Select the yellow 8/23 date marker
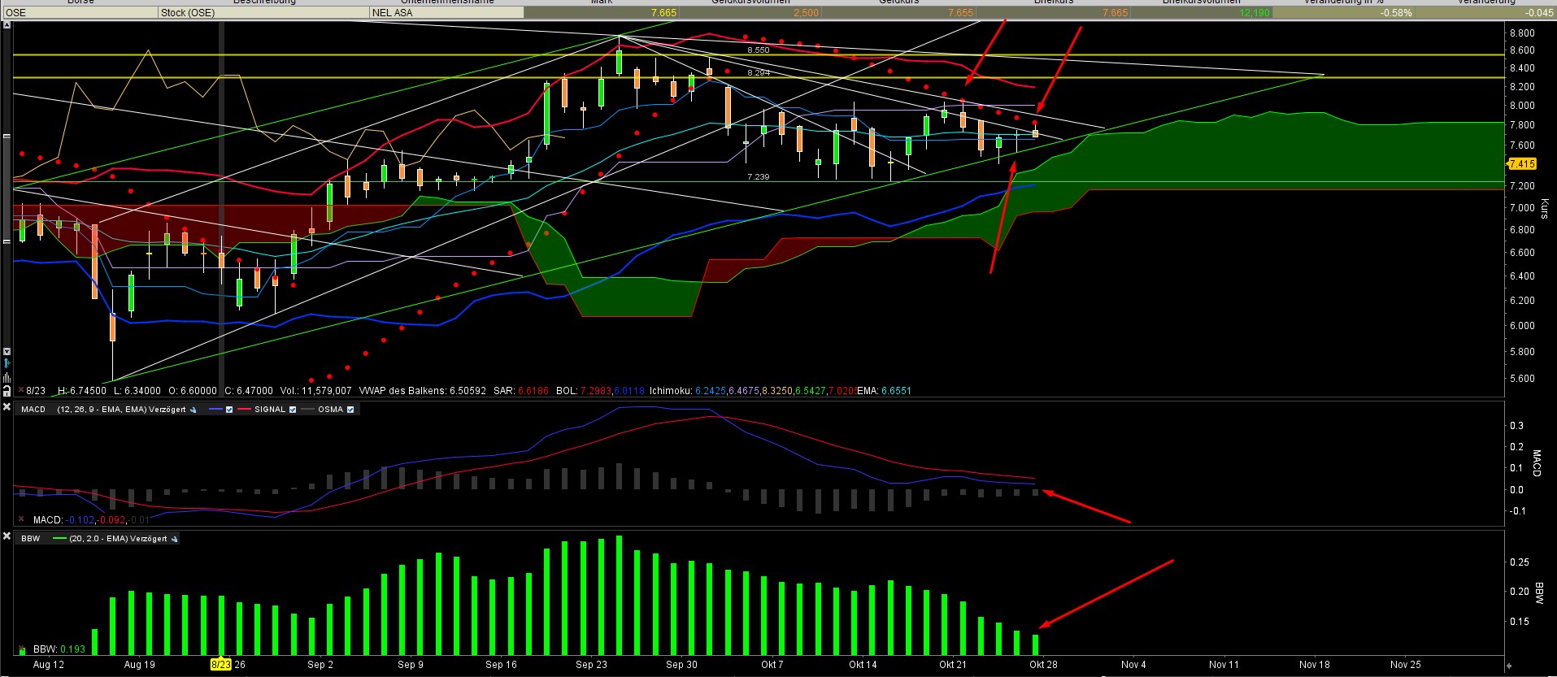The image size is (1557, 677). click(220, 664)
